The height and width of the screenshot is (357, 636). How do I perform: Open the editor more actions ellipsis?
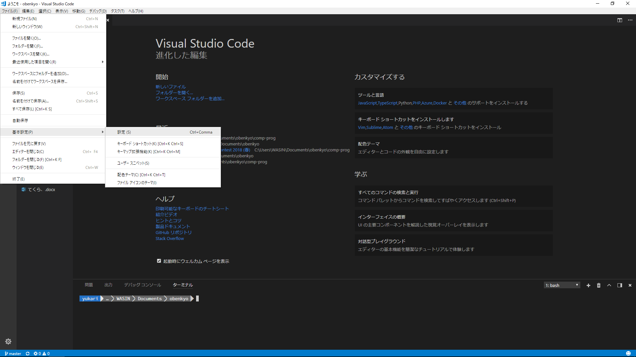click(x=630, y=20)
